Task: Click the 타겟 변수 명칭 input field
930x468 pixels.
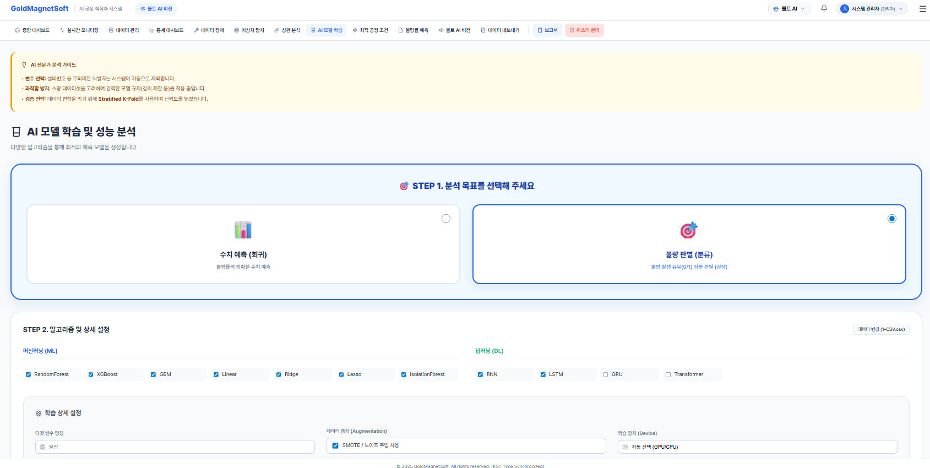Action: pyautogui.click(x=175, y=447)
